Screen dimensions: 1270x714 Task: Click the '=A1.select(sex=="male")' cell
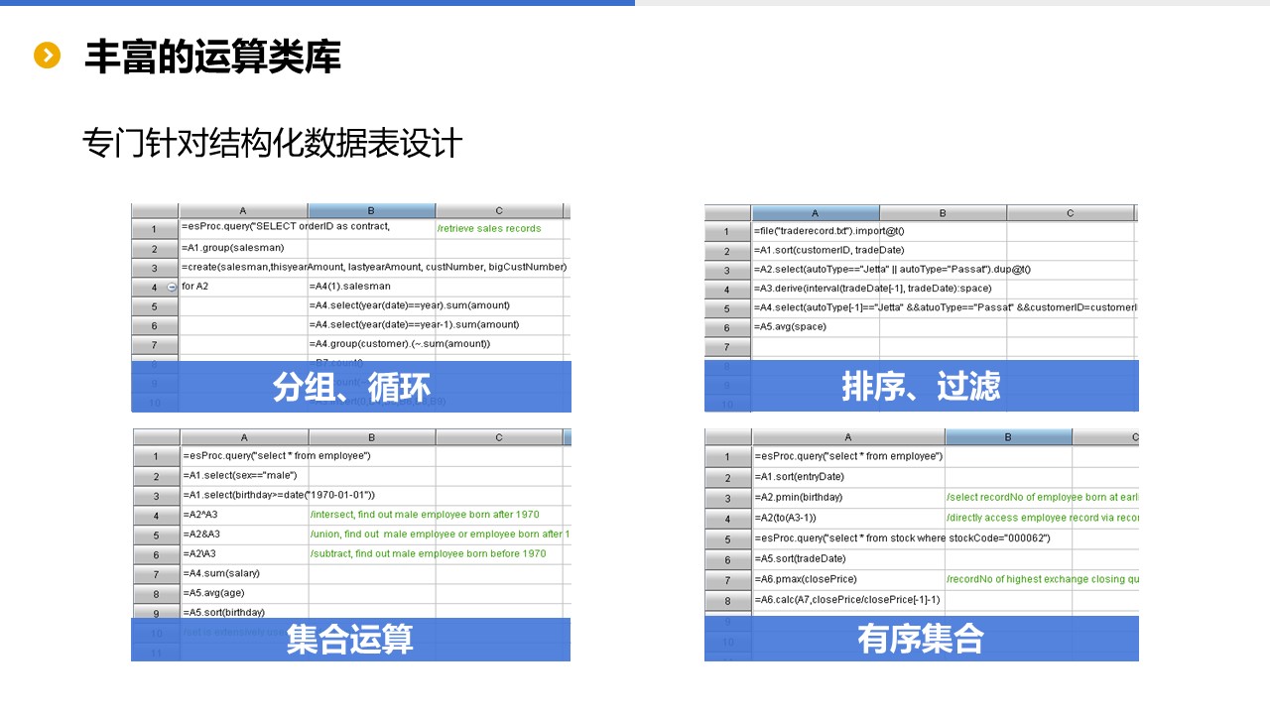[244, 475]
